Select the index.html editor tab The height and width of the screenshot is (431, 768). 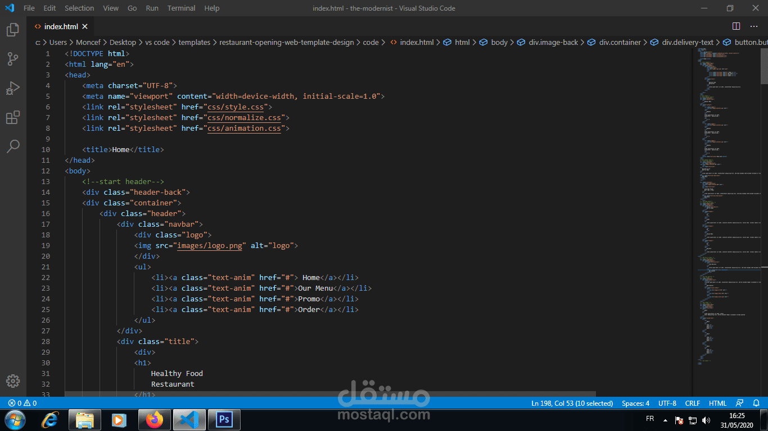tap(61, 26)
